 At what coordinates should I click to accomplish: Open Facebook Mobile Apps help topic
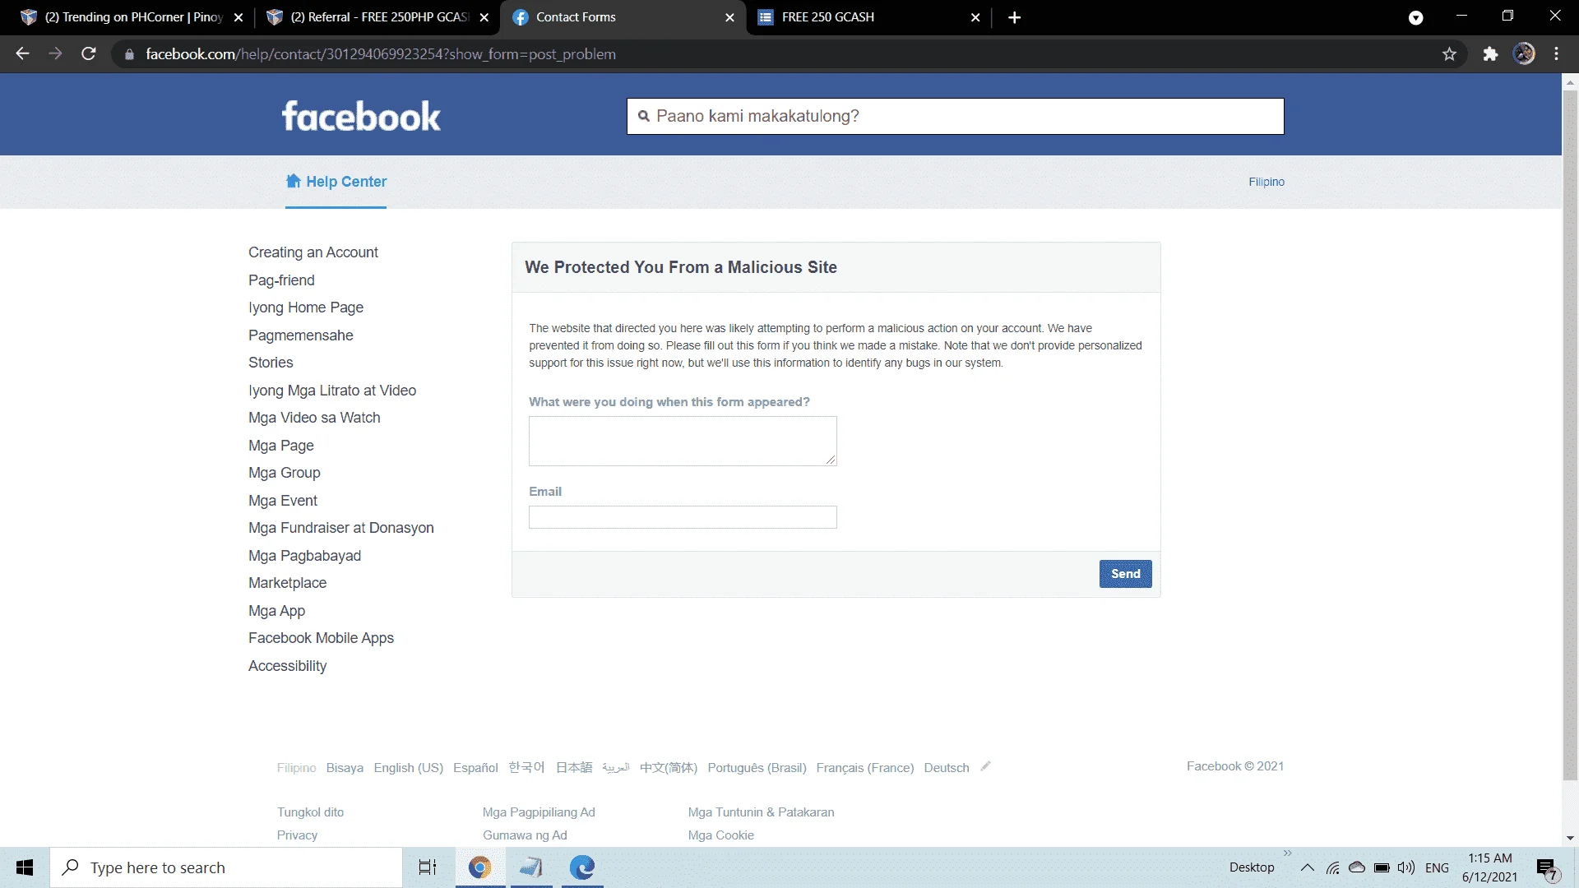pyautogui.click(x=321, y=638)
